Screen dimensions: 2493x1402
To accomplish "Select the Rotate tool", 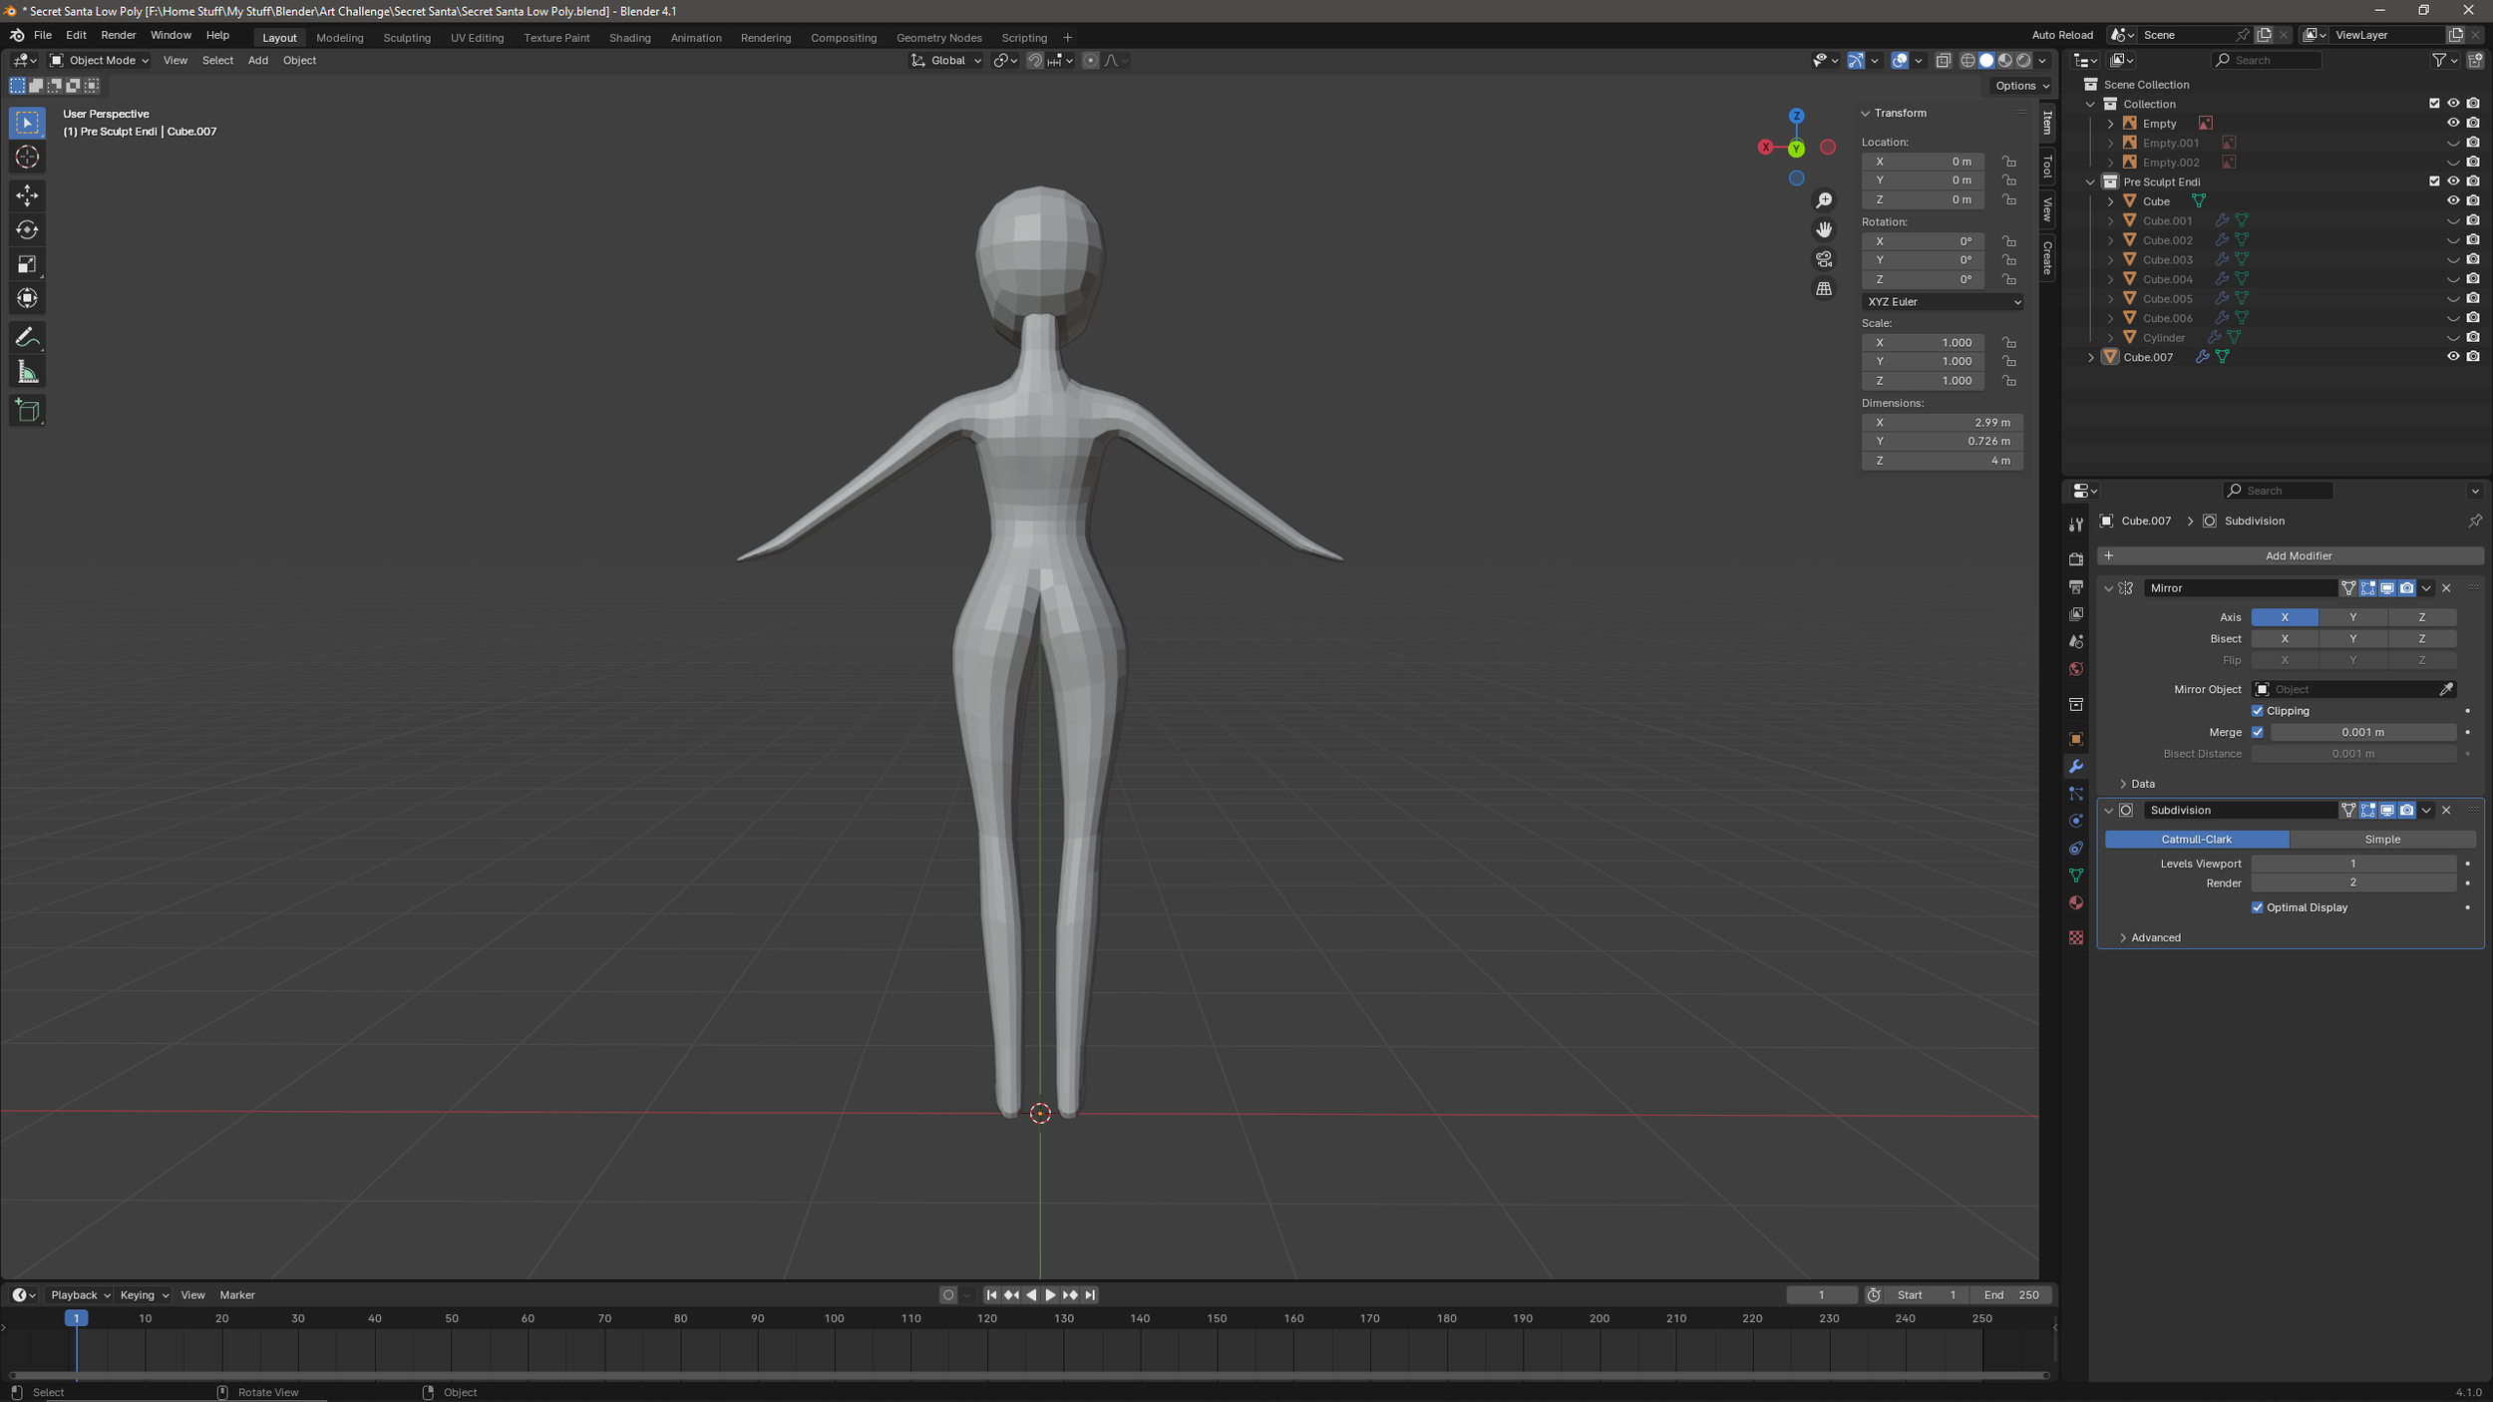I will [x=27, y=229].
